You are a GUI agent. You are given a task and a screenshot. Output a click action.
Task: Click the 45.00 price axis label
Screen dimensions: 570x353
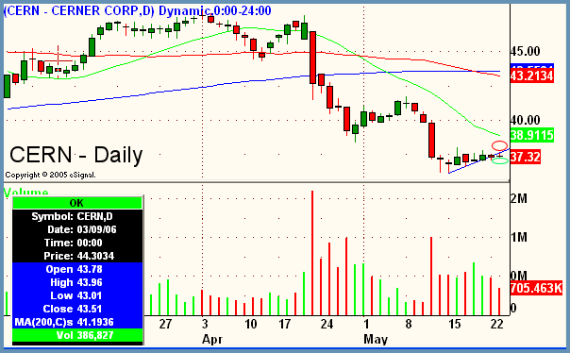click(x=525, y=51)
